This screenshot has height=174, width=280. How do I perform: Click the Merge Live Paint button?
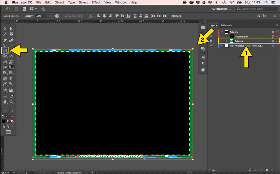pos(73,16)
